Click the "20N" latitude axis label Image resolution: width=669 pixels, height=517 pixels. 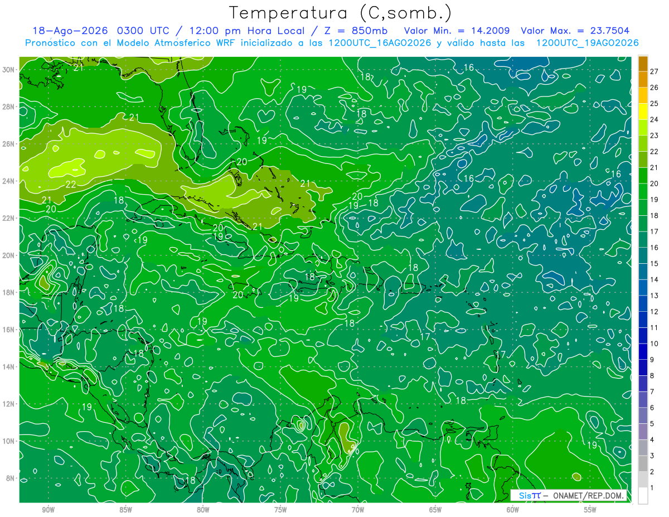9,255
